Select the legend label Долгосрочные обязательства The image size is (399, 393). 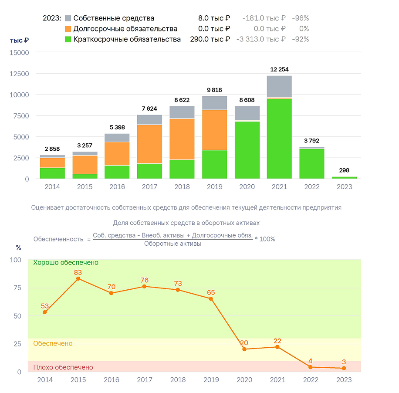coord(125,29)
